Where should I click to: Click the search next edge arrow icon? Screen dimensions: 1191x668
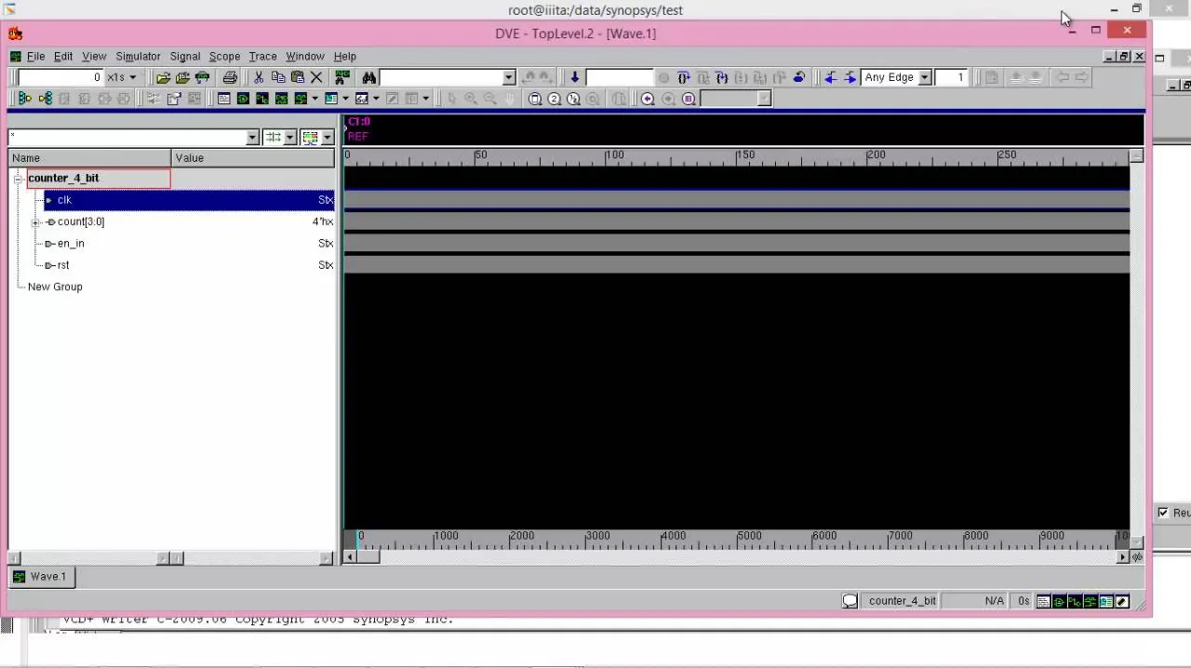[850, 77]
